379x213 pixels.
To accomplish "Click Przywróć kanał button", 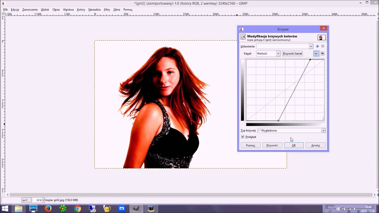I will [x=293, y=54].
